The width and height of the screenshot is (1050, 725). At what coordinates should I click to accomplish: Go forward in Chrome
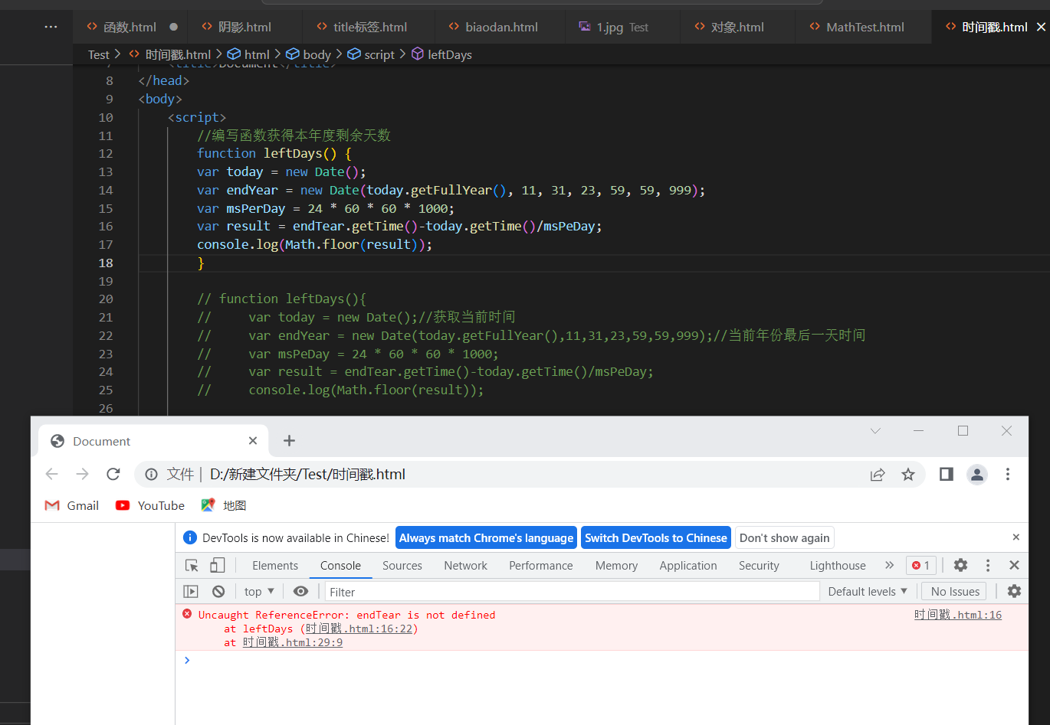click(x=83, y=474)
